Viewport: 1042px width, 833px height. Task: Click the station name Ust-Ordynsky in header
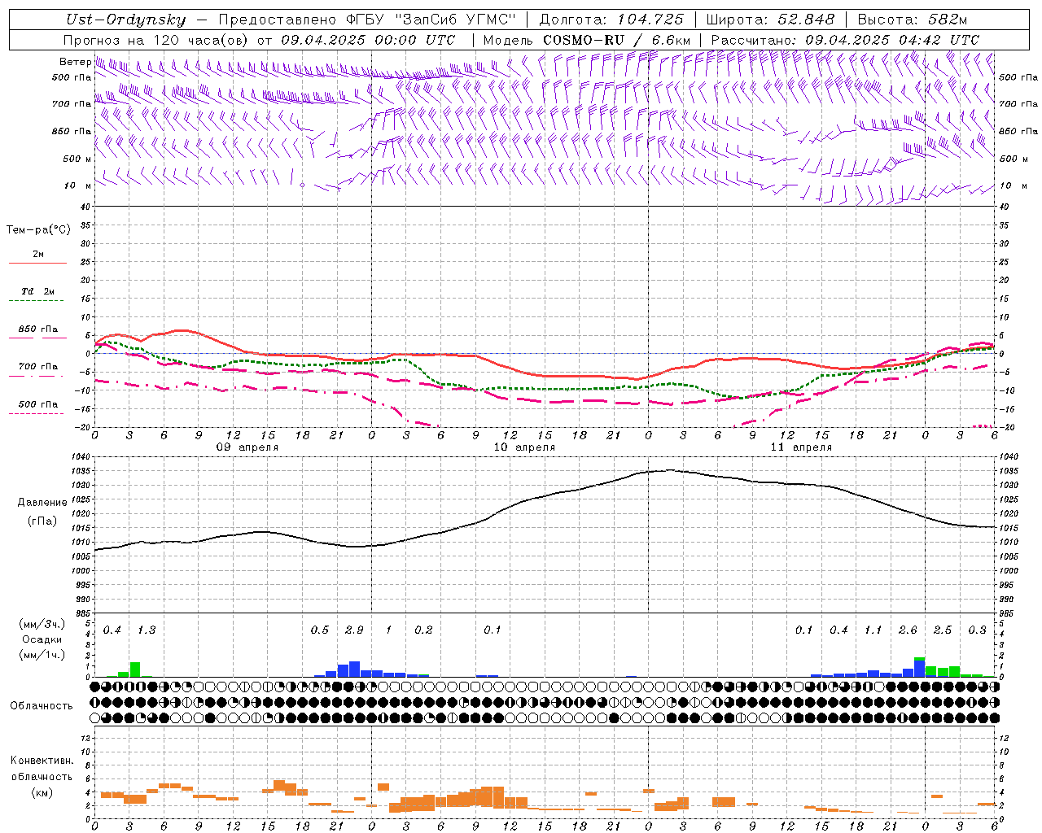[x=126, y=20]
